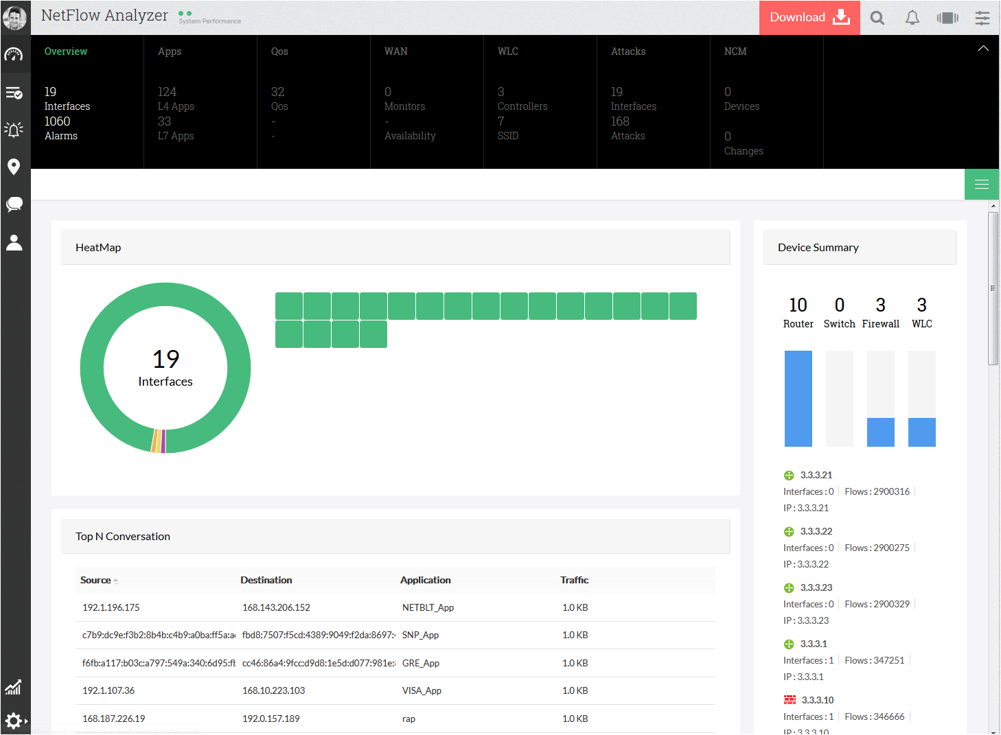Open the filter sliders icon in header
This screenshot has width=1001, height=735.
pyautogui.click(x=982, y=18)
